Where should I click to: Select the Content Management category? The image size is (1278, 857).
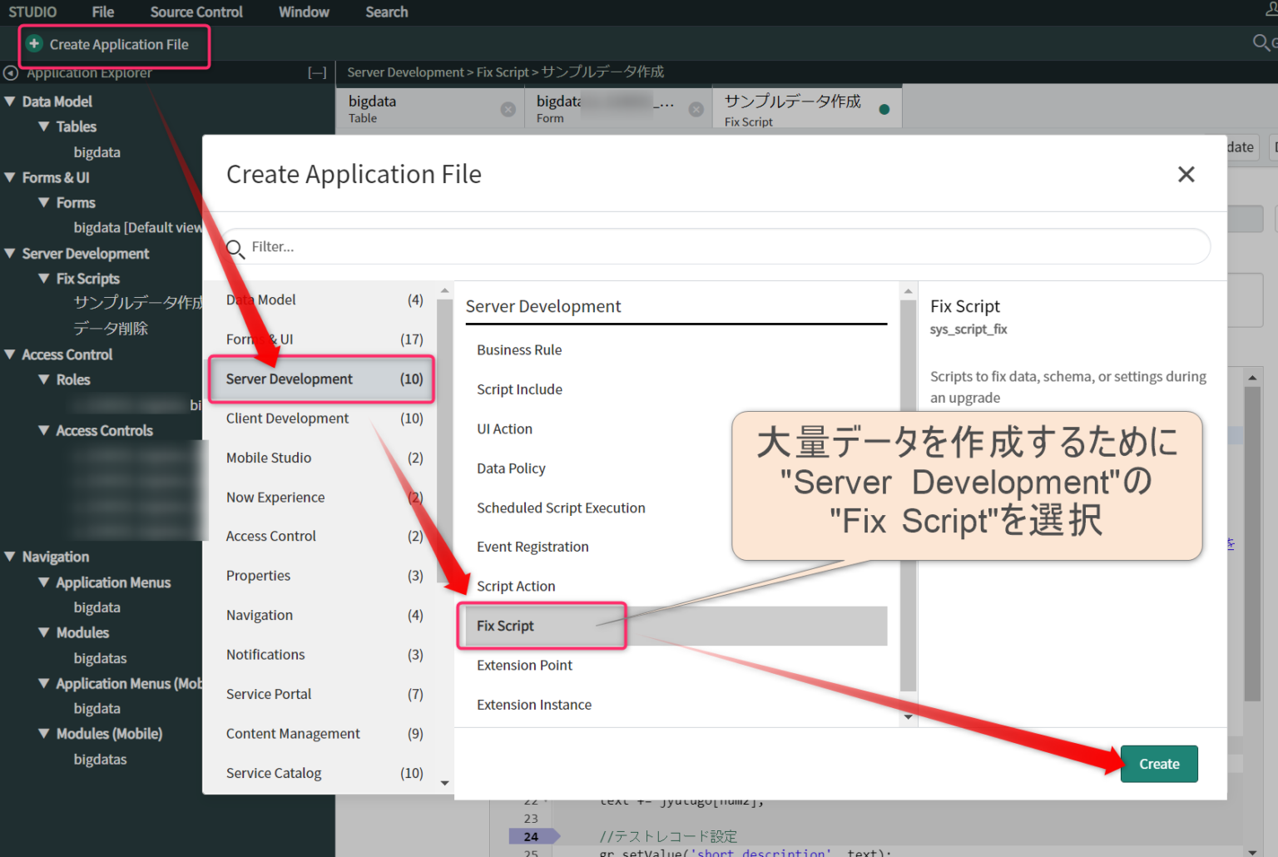point(324,733)
